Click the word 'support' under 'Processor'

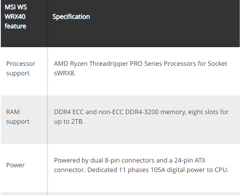point(18,73)
